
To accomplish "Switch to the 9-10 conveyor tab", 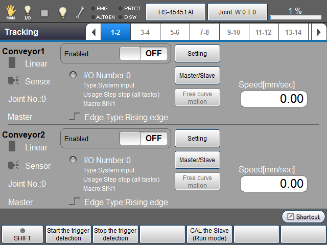I will point(233,32).
